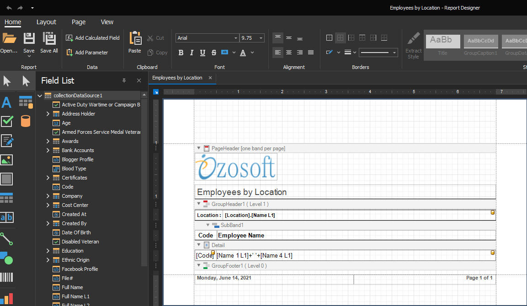Click the blue report smart tag corner button
Viewport: 527px width, 306px height.
(156, 92)
